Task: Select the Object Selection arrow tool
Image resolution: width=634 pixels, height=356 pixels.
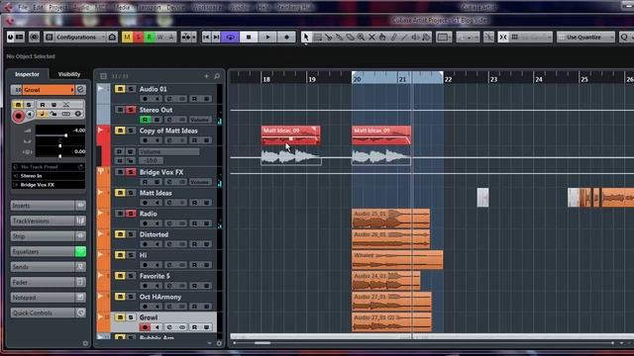Action: click(x=306, y=38)
